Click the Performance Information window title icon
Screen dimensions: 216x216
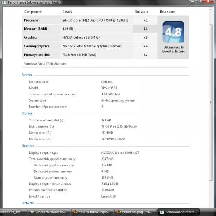[x=4, y=2]
